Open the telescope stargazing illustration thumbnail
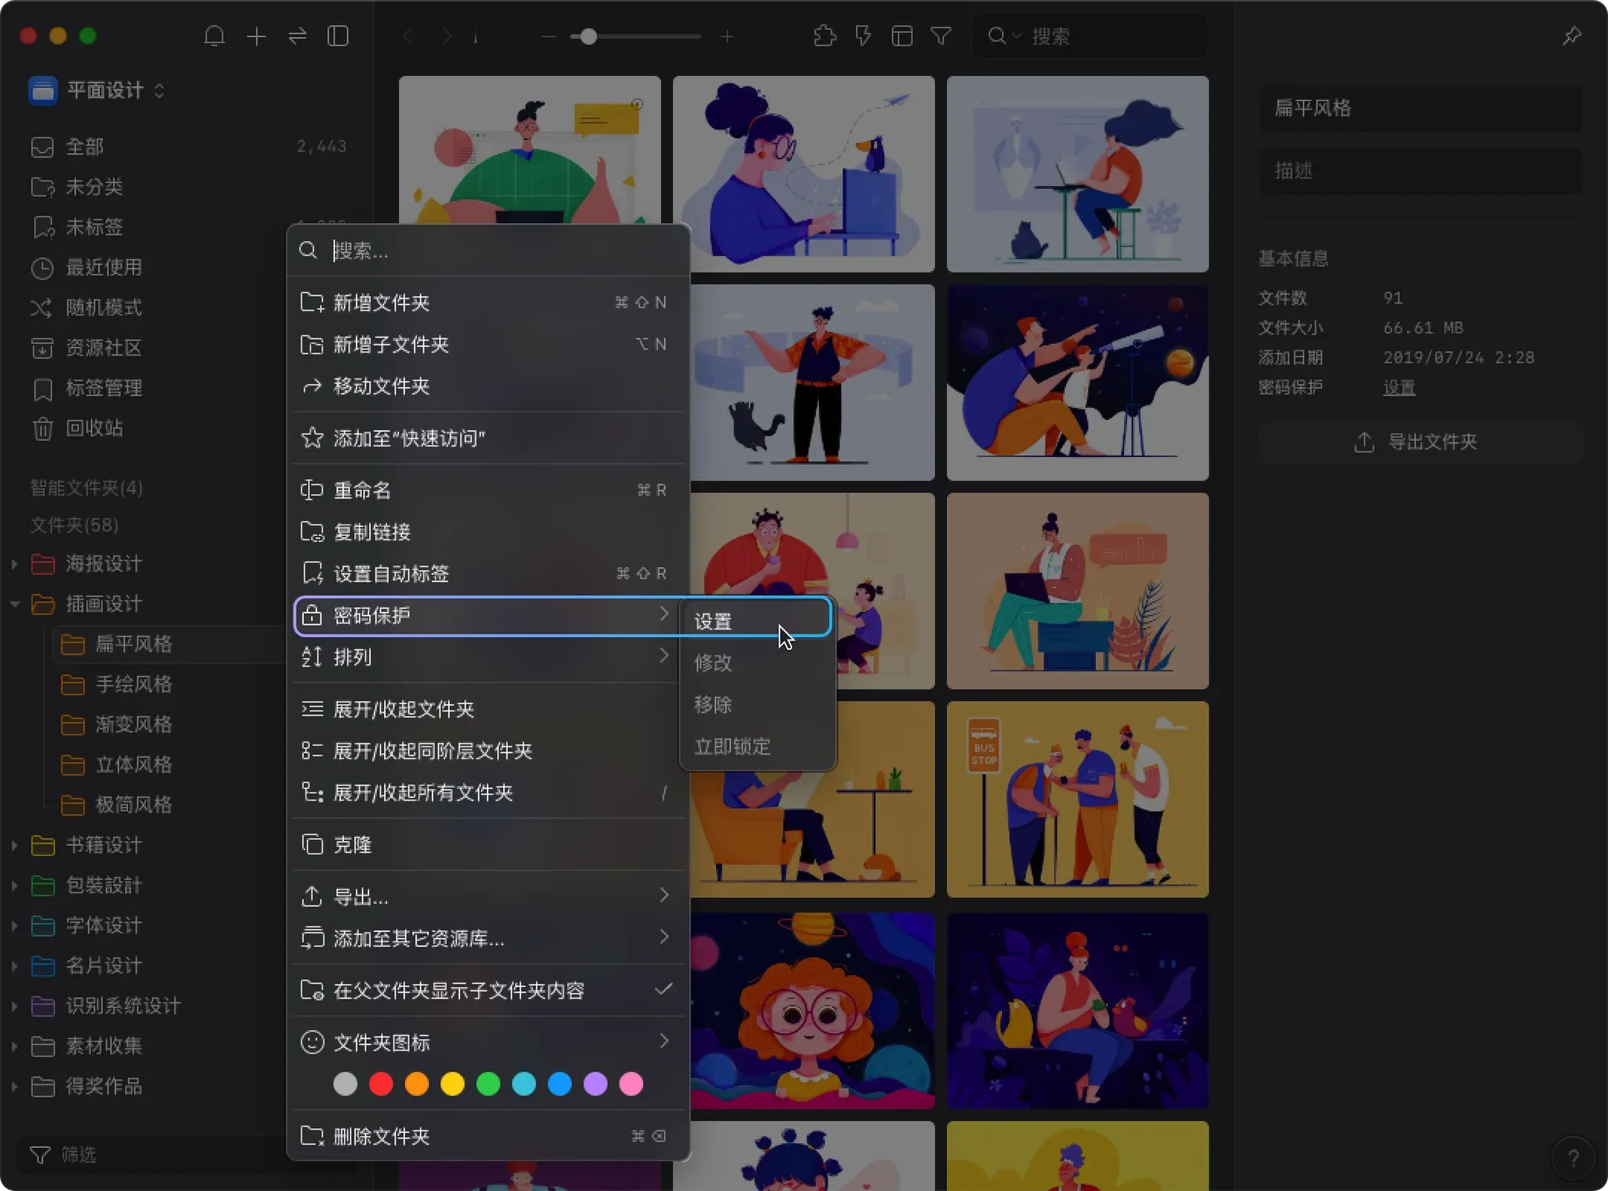The image size is (1608, 1191). [x=1077, y=382]
